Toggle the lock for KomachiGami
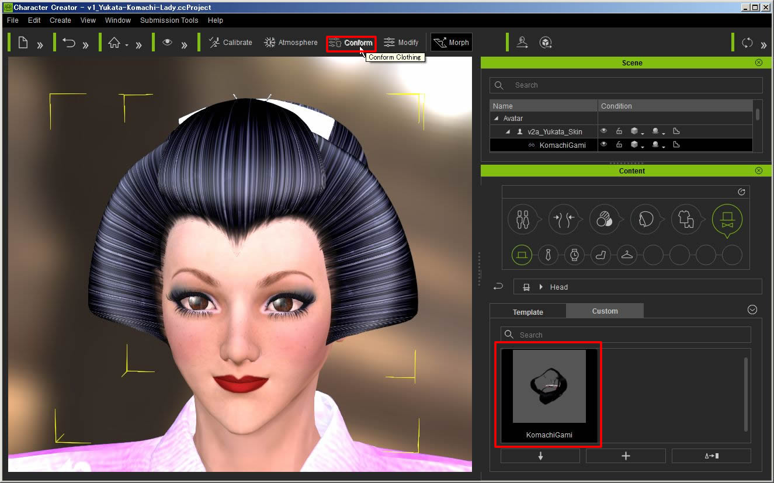 pyautogui.click(x=619, y=145)
